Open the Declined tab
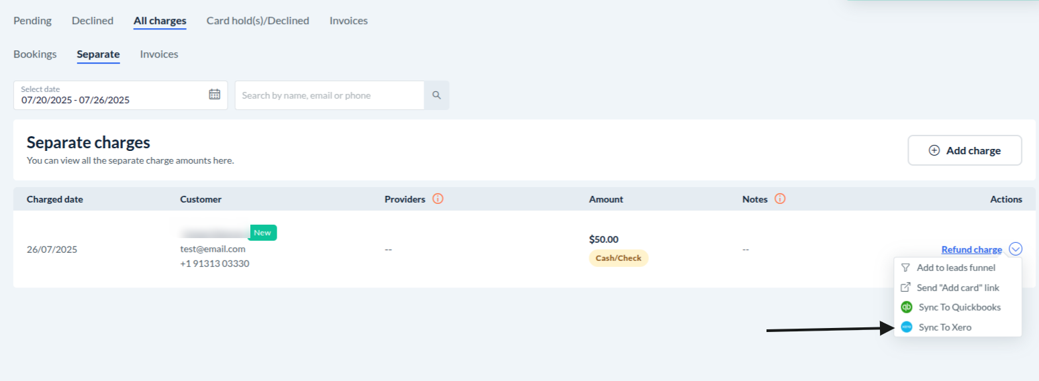Screen dimensions: 1039x381 [x=93, y=21]
